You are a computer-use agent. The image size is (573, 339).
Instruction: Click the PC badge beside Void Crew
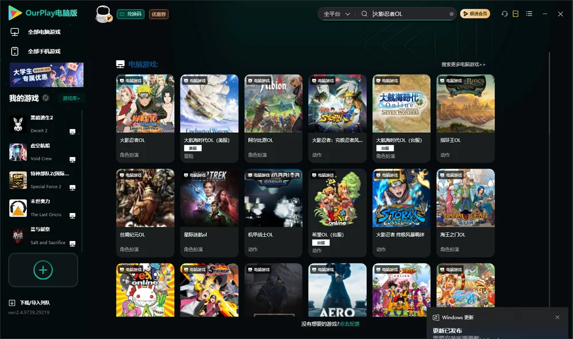click(x=72, y=160)
